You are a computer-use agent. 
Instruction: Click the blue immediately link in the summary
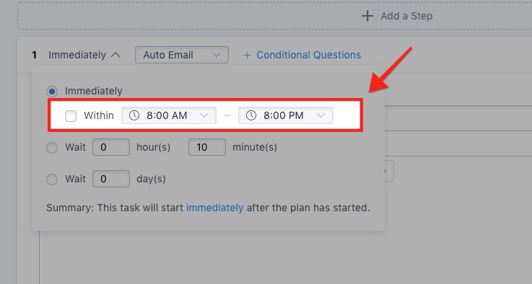(215, 208)
